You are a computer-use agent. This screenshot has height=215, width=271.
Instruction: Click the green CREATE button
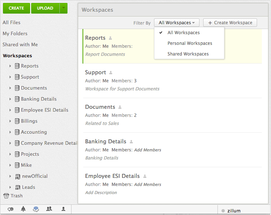[x=16, y=8]
